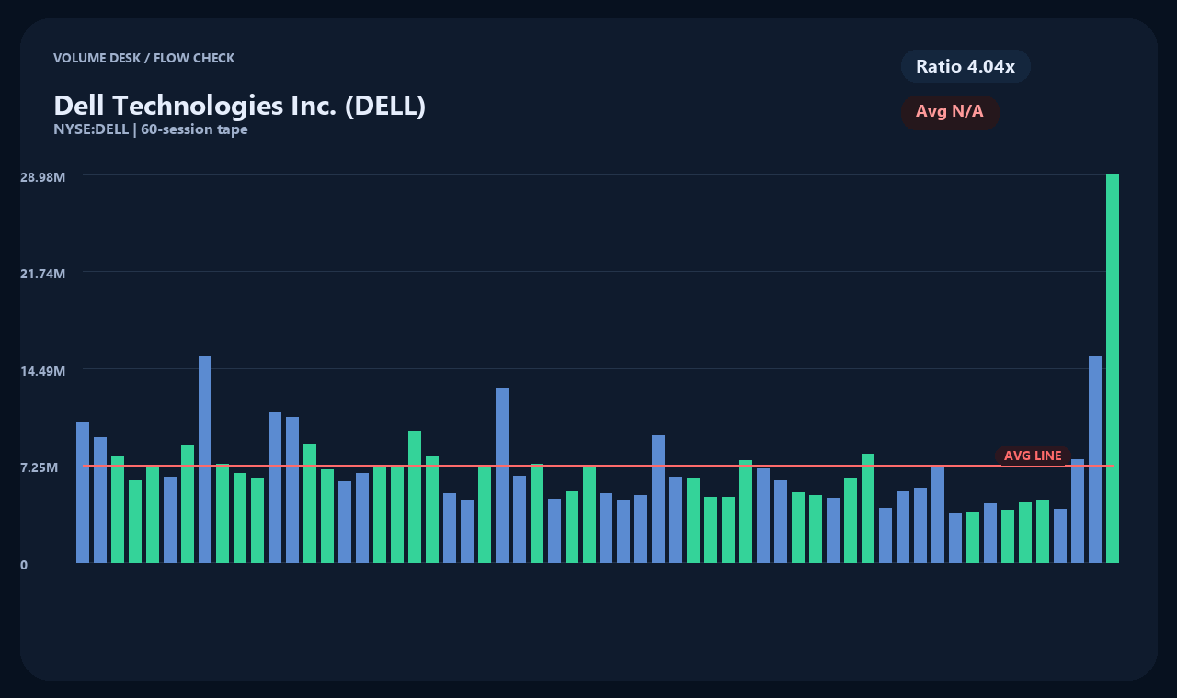Click the red average volume line
The image size is (1177, 698).
pyautogui.click(x=598, y=466)
